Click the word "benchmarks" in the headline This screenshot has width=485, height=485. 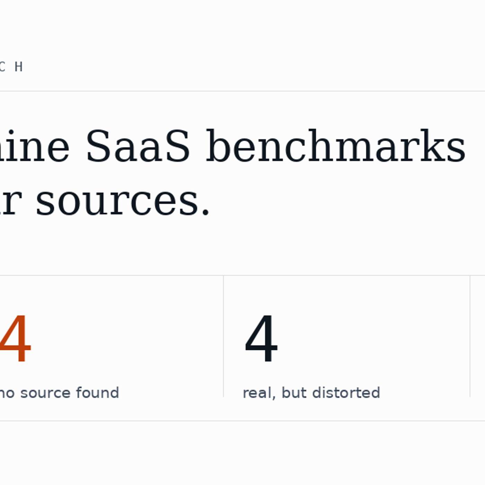[x=336, y=146]
